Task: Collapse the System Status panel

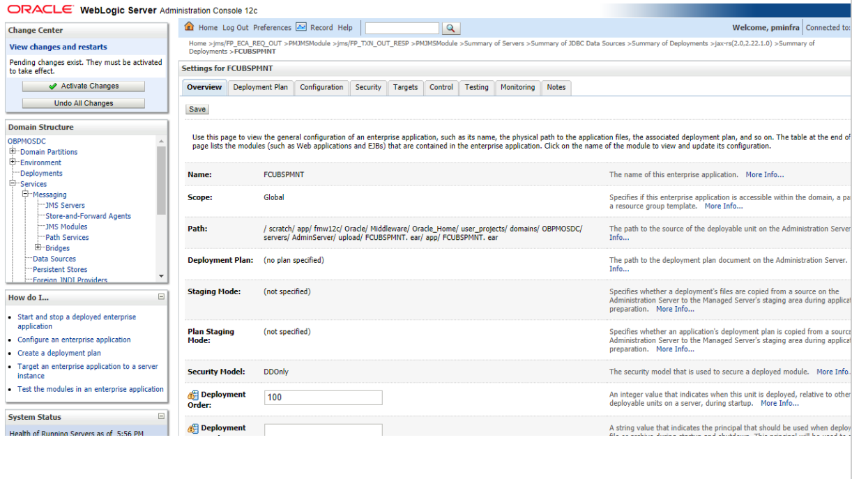Action: click(161, 416)
